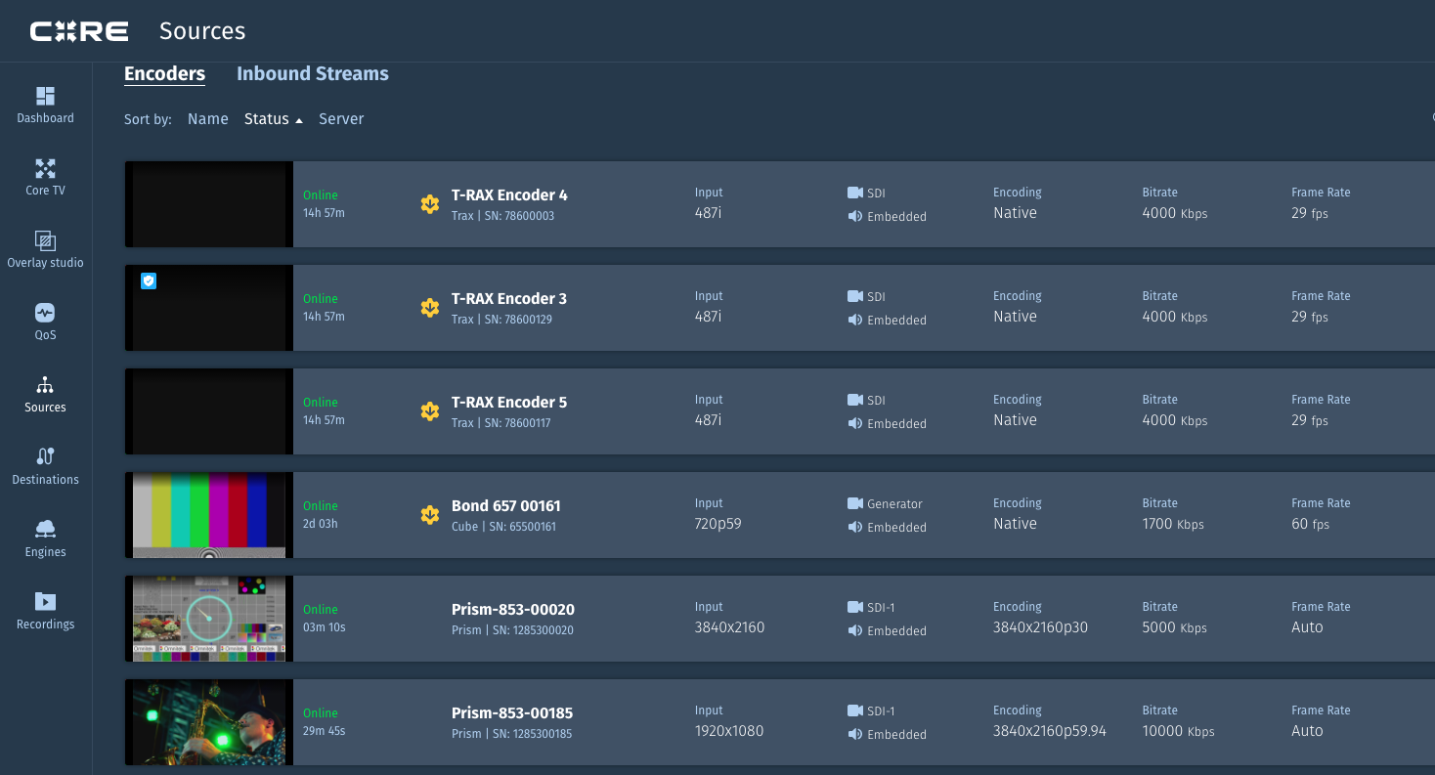
Task: Launch Overlay studio from sidebar
Action: [45, 240]
